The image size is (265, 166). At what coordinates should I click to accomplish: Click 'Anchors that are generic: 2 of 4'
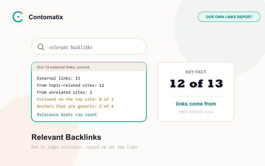(x=75, y=106)
